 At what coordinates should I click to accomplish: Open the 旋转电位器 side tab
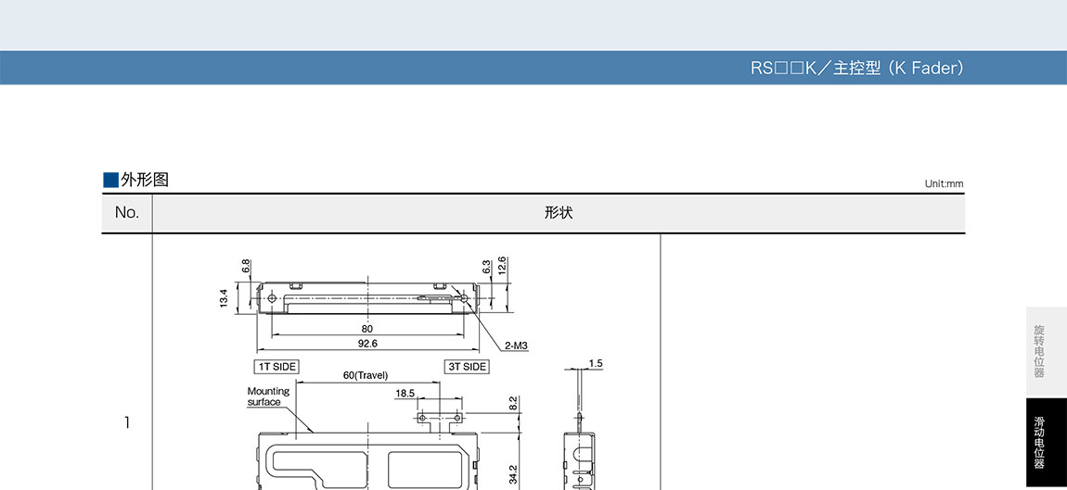tap(1039, 351)
